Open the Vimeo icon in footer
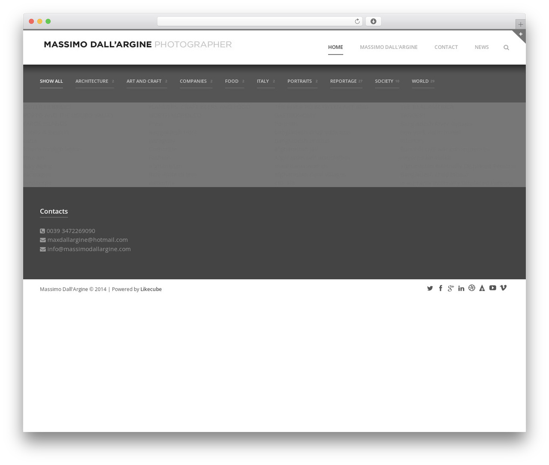The image size is (549, 465). tap(503, 288)
